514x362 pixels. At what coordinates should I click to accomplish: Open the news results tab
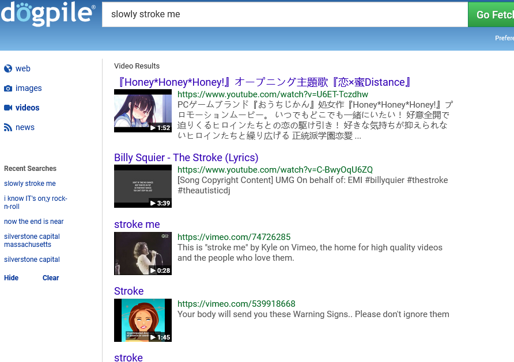[x=25, y=127]
